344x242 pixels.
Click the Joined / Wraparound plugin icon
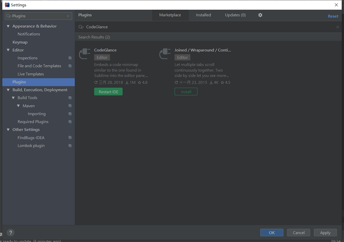pyautogui.click(x=165, y=53)
